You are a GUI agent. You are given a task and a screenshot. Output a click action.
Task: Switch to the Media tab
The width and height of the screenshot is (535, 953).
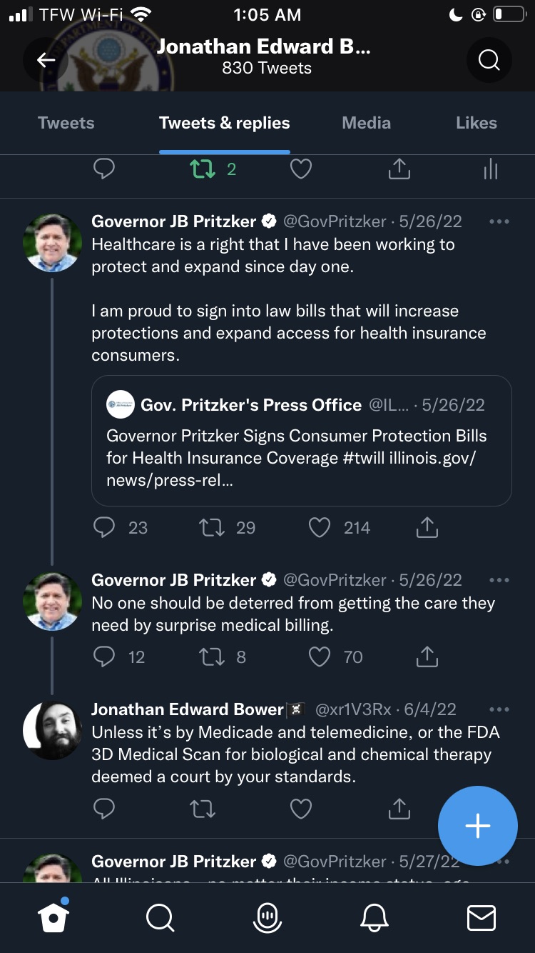pyautogui.click(x=366, y=123)
